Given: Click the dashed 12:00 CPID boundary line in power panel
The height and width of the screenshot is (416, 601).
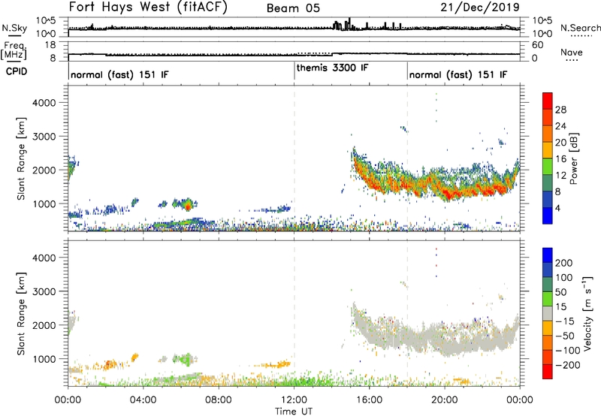Looking at the screenshot, I should point(294,158).
